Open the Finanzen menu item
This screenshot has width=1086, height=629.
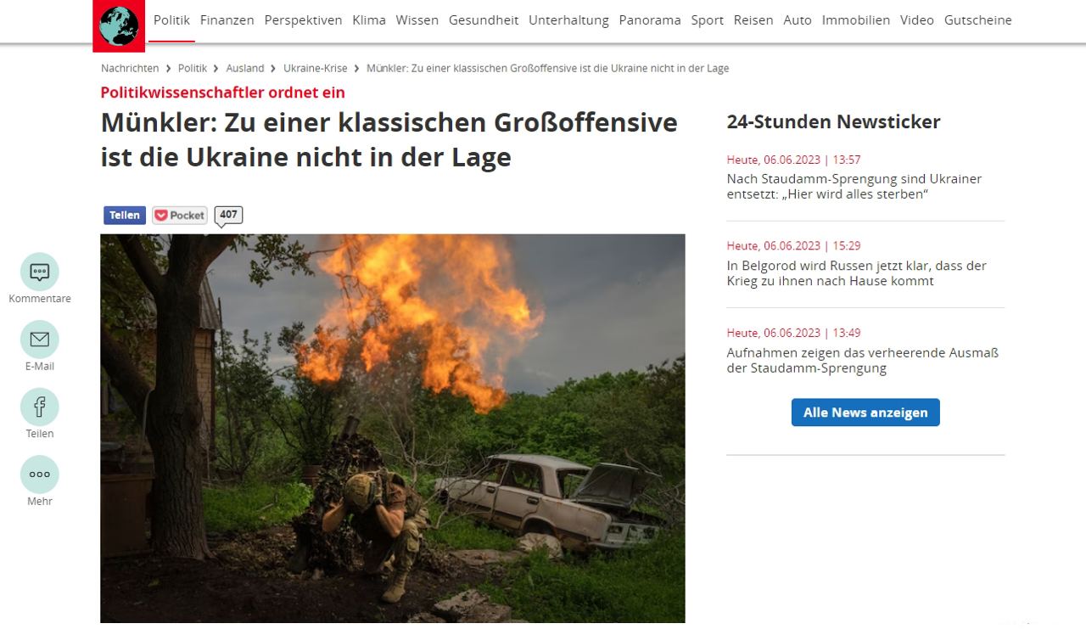tap(227, 20)
